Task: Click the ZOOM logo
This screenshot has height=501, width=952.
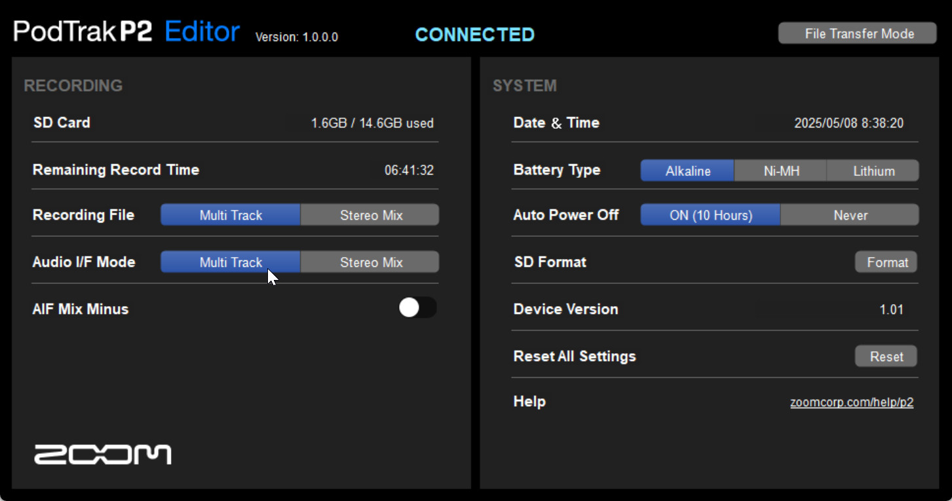Action: [103, 455]
